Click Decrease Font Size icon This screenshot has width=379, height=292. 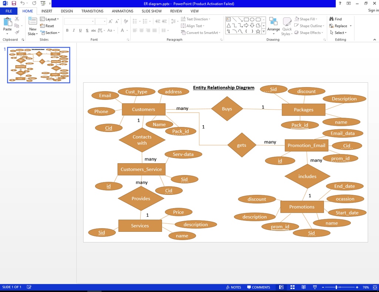click(117, 21)
